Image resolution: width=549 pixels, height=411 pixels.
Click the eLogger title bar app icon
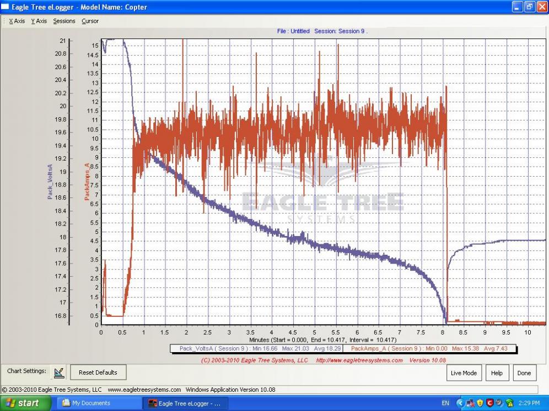pyautogui.click(x=6, y=7)
